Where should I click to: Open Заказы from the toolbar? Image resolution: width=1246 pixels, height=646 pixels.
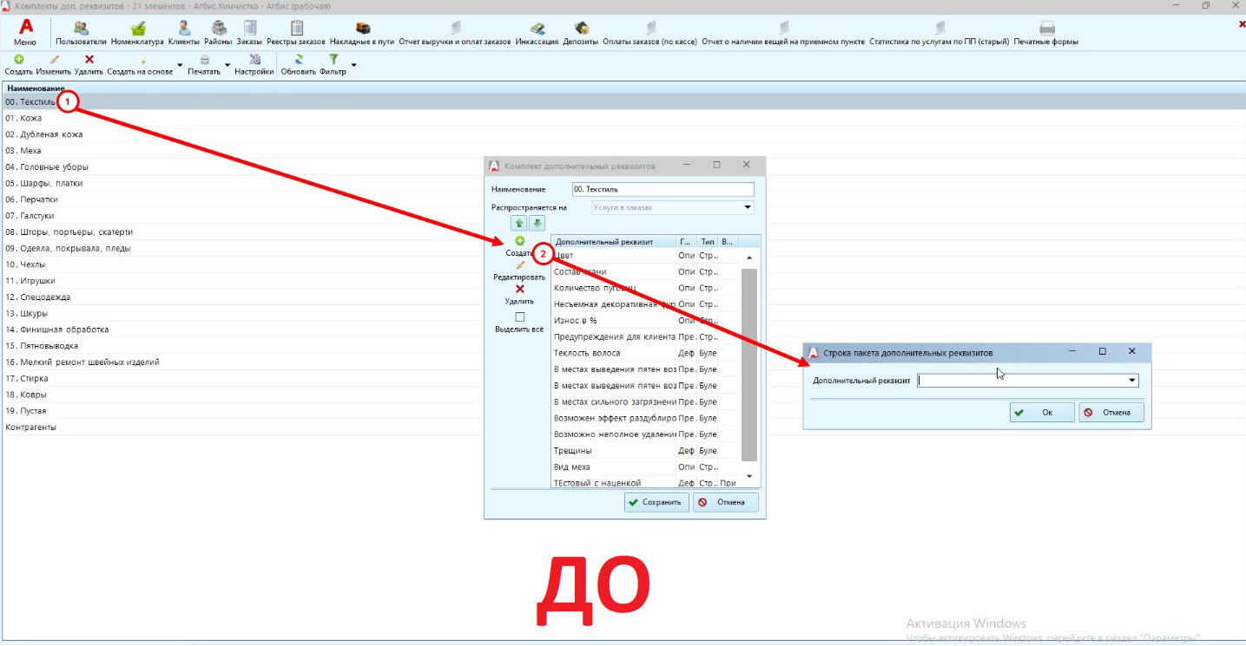pos(250,33)
